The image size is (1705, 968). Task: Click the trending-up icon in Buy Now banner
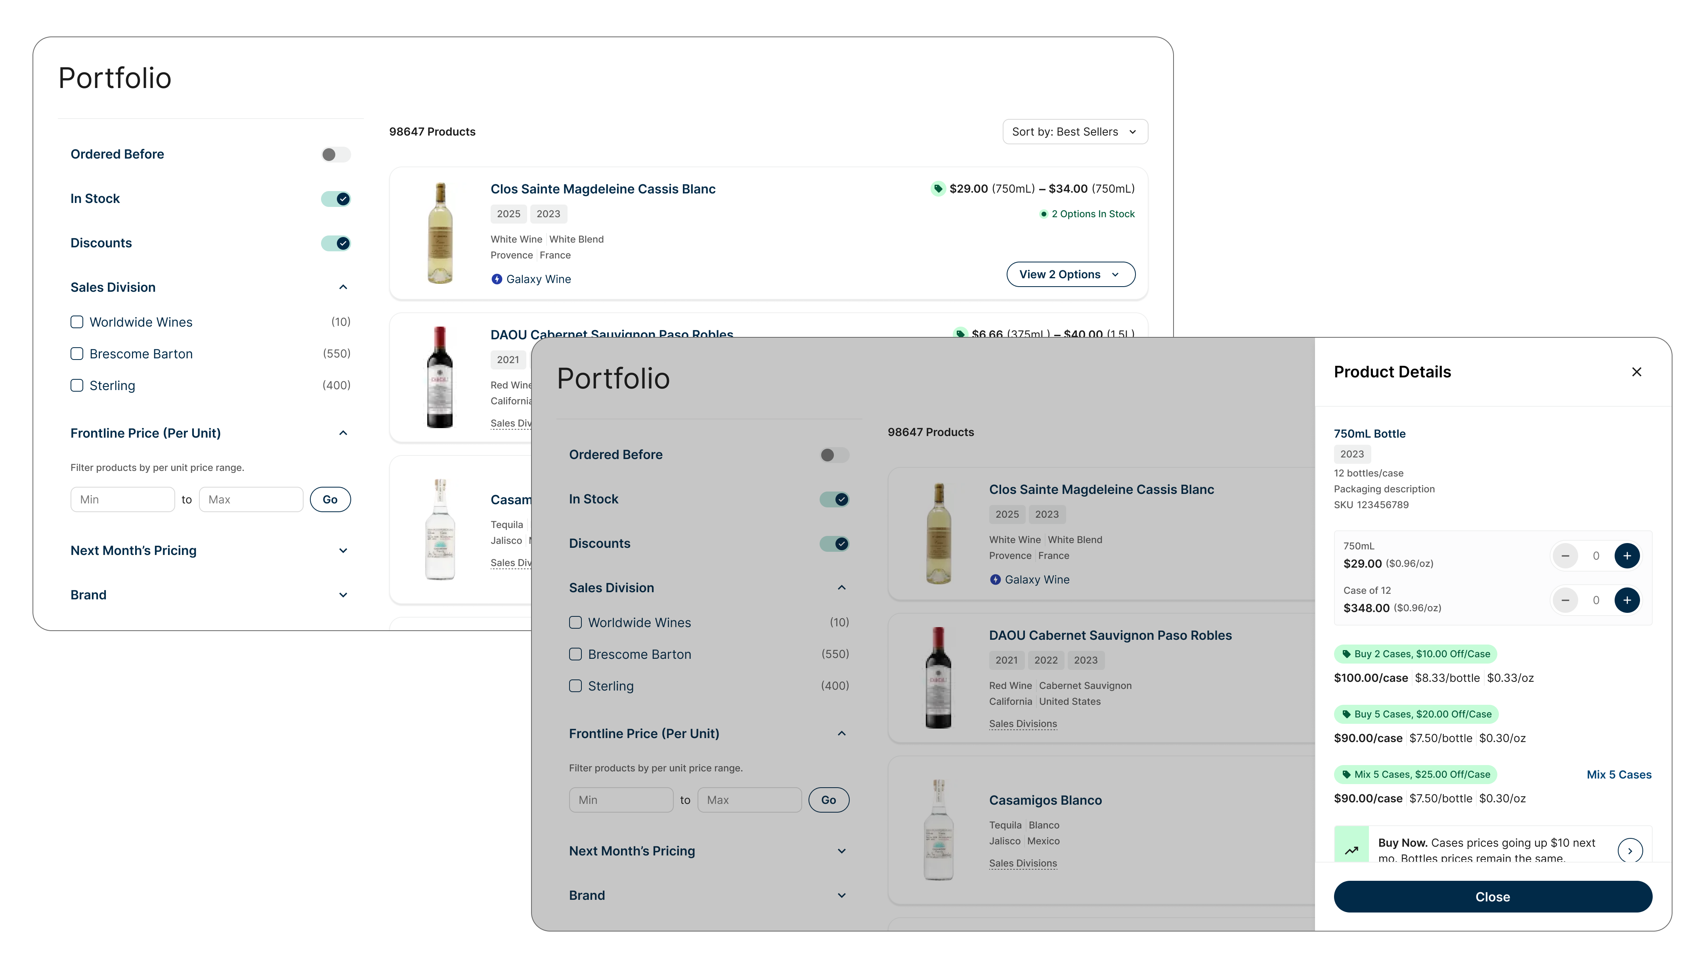(1351, 850)
